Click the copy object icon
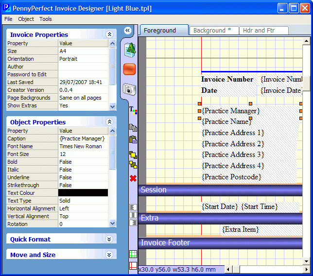This screenshot has width=313, height=276. coord(133,128)
